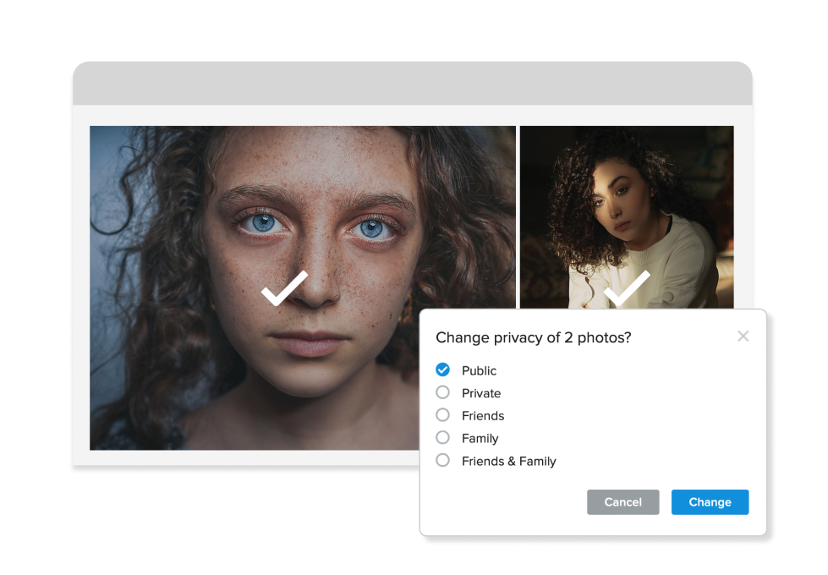Screen dimensions: 828x575
Task: Click the "Family" option text
Action: [x=480, y=439]
